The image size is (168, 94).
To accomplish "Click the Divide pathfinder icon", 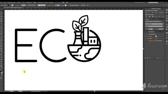I will coord(146,16).
